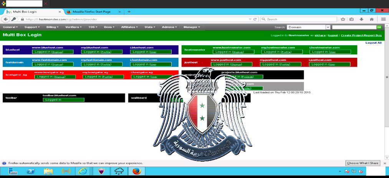The image size is (389, 178).
Task: Click the Choose What I Share button
Action: [363, 163]
